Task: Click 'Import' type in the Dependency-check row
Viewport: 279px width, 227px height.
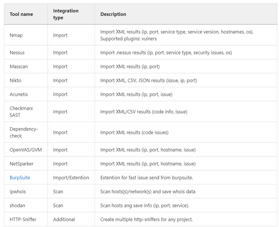Action: (60, 132)
